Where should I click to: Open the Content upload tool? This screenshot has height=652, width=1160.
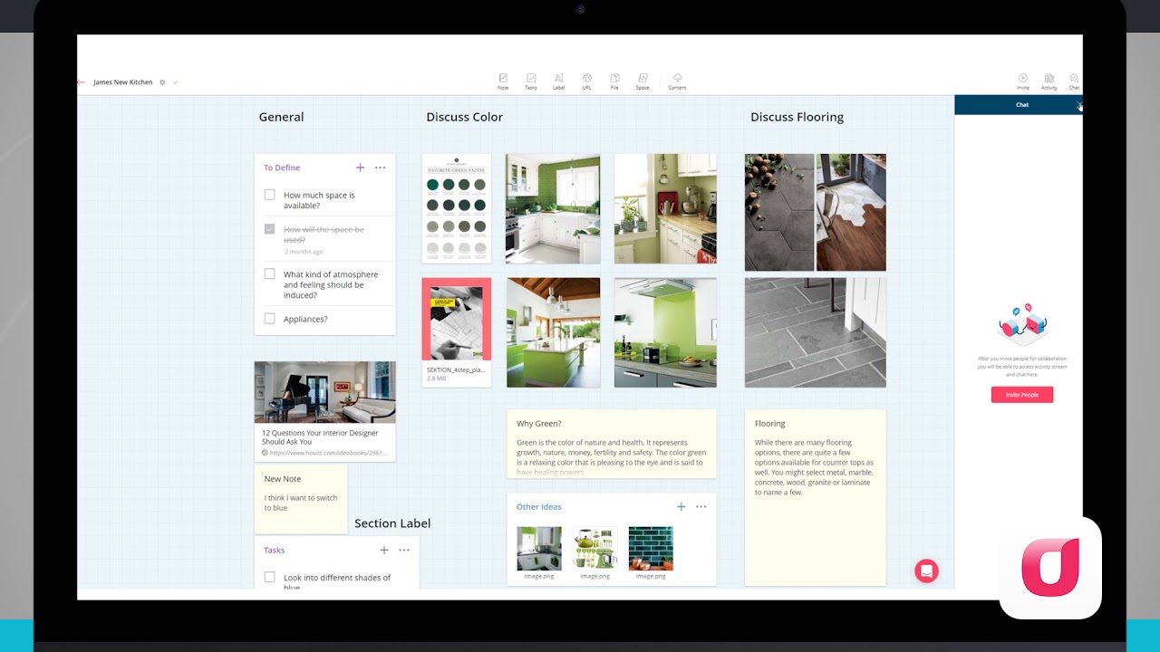coord(677,81)
